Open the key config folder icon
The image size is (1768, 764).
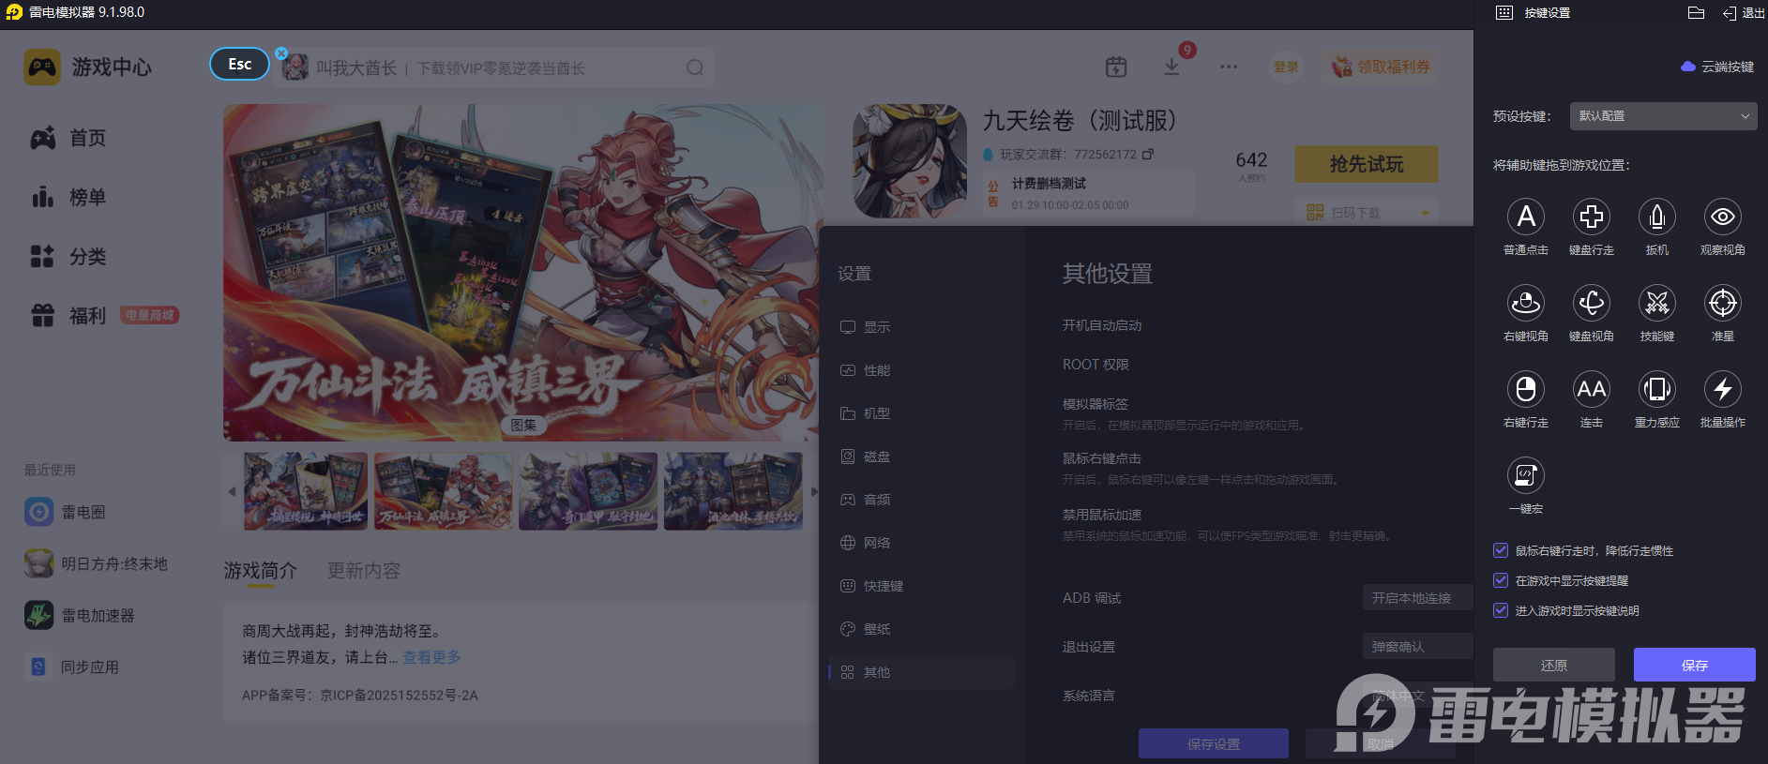1696,13
